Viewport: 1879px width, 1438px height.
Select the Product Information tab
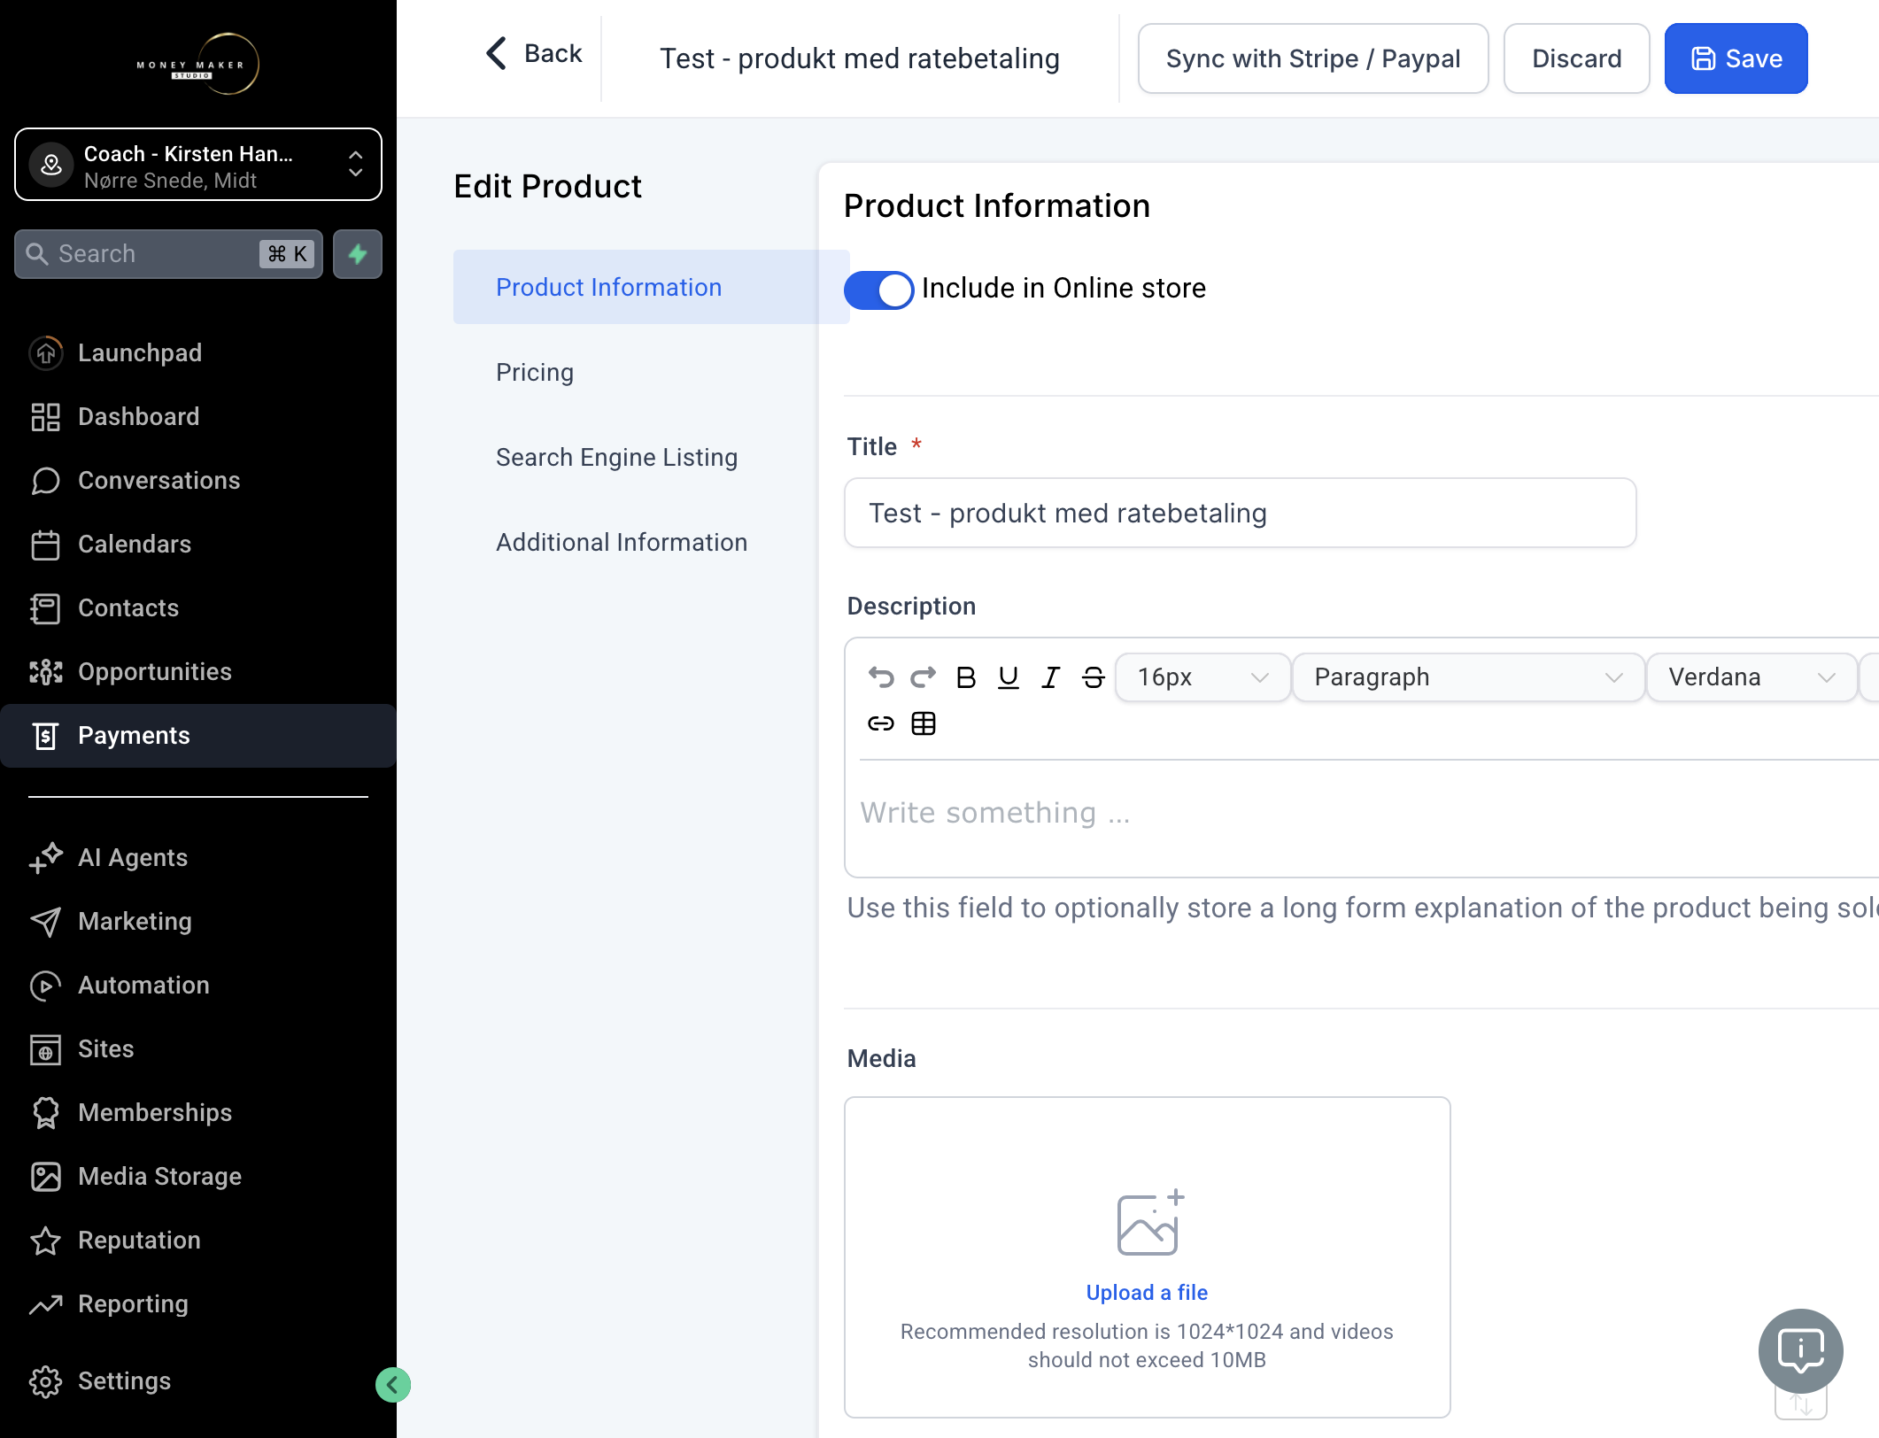(652, 287)
